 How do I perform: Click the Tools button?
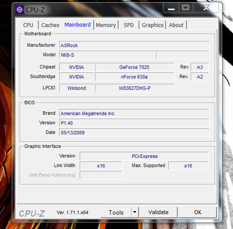click(116, 212)
